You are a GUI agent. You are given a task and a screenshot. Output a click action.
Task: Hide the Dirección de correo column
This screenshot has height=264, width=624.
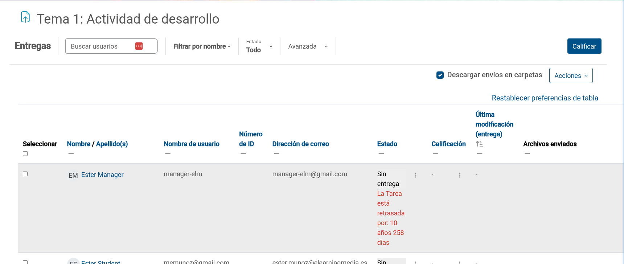click(276, 153)
